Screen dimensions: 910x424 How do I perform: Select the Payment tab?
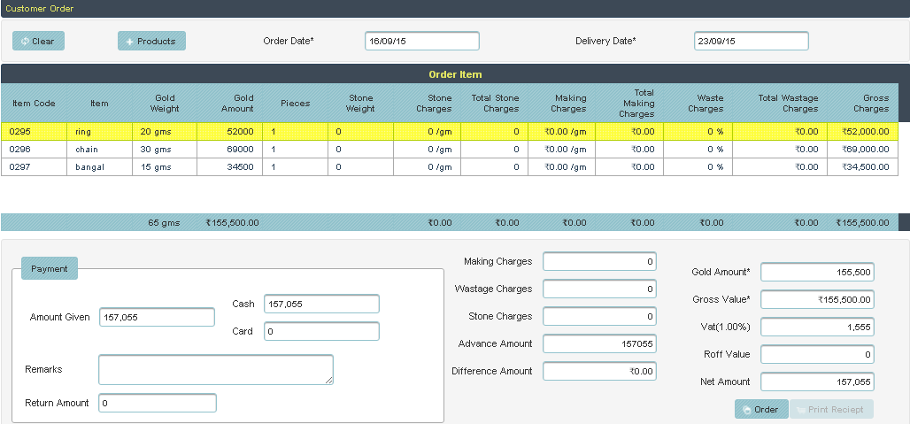point(50,268)
